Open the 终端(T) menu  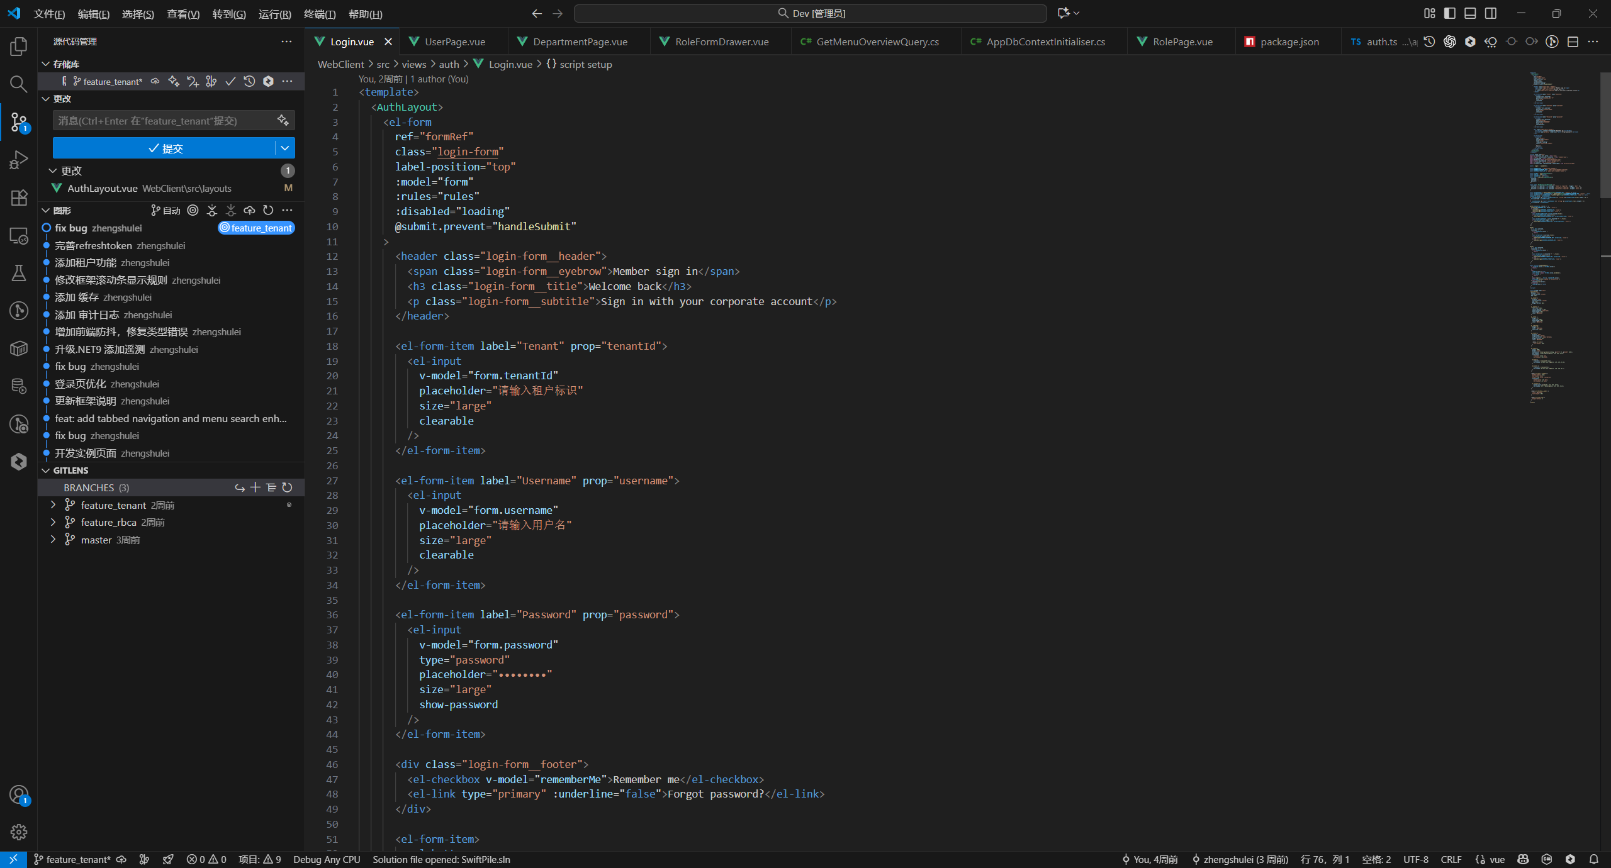pos(319,14)
